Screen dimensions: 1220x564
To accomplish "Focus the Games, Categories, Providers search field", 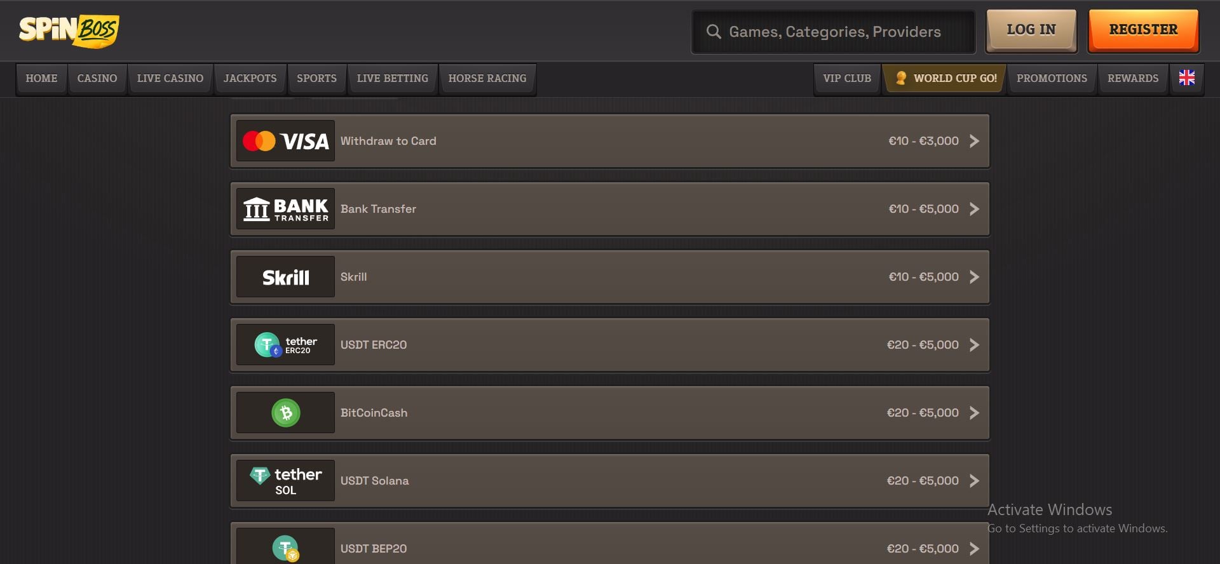I will point(833,32).
